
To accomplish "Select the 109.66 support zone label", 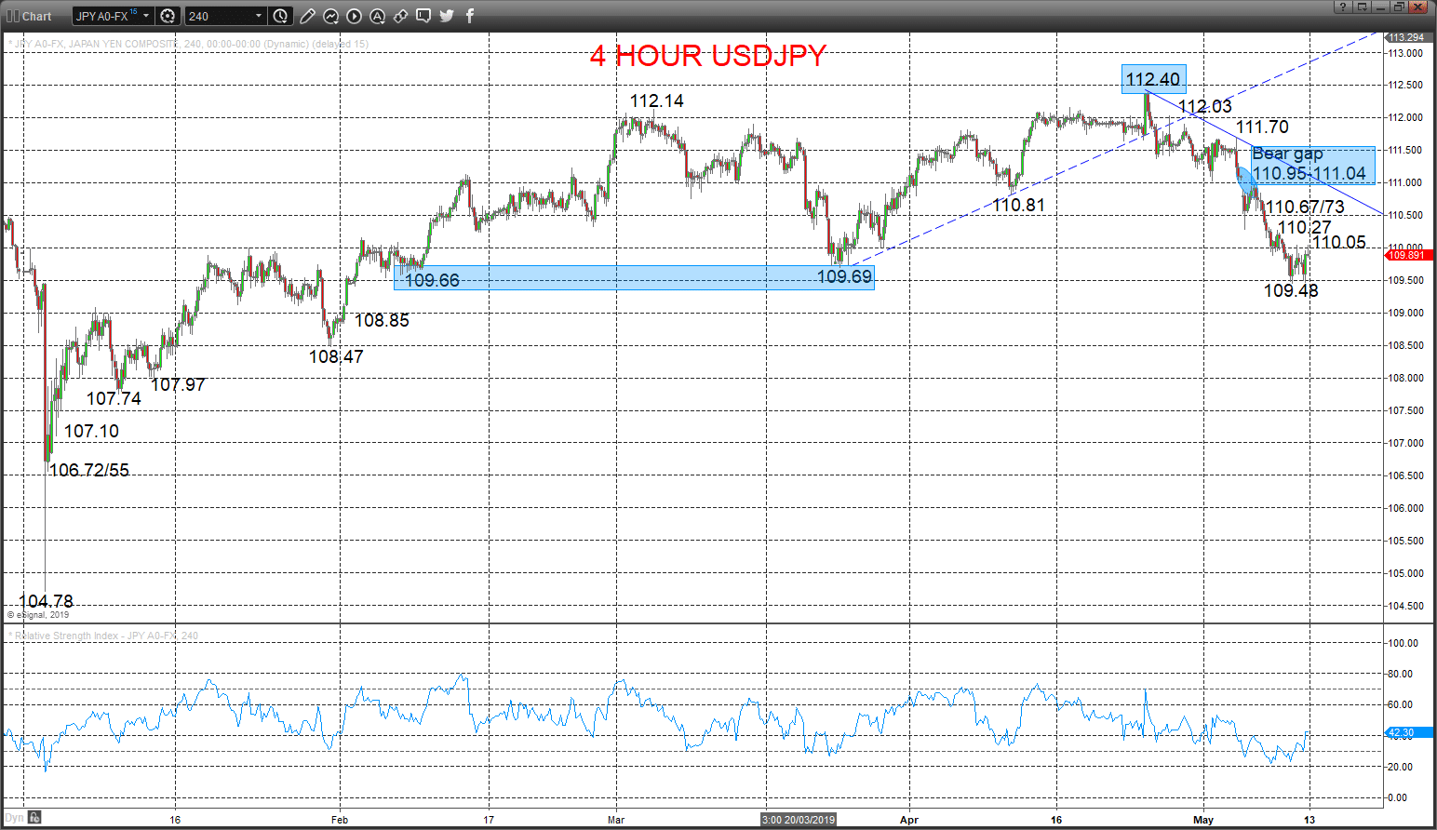I will tap(432, 280).
